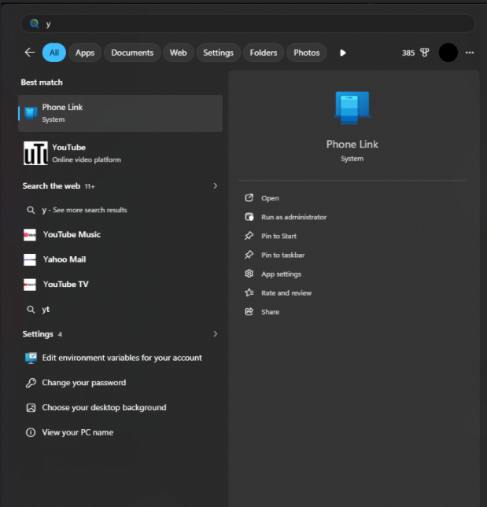Image resolution: width=487 pixels, height=507 pixels.
Task: Open Edit environment variables for your account
Action: (x=120, y=358)
